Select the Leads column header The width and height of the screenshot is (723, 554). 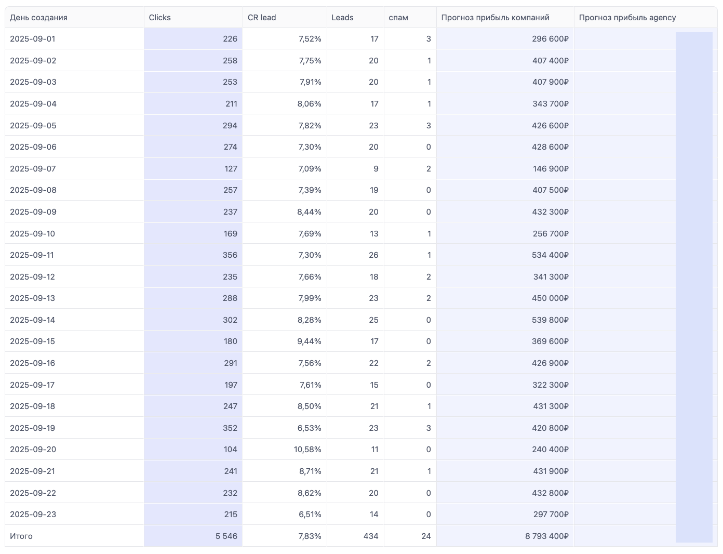point(342,18)
